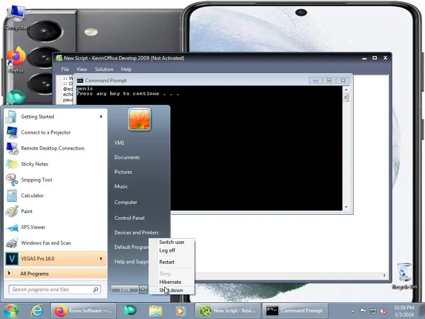The image size is (425, 319).
Task: Select Log off in power menu
Action: (x=172, y=250)
